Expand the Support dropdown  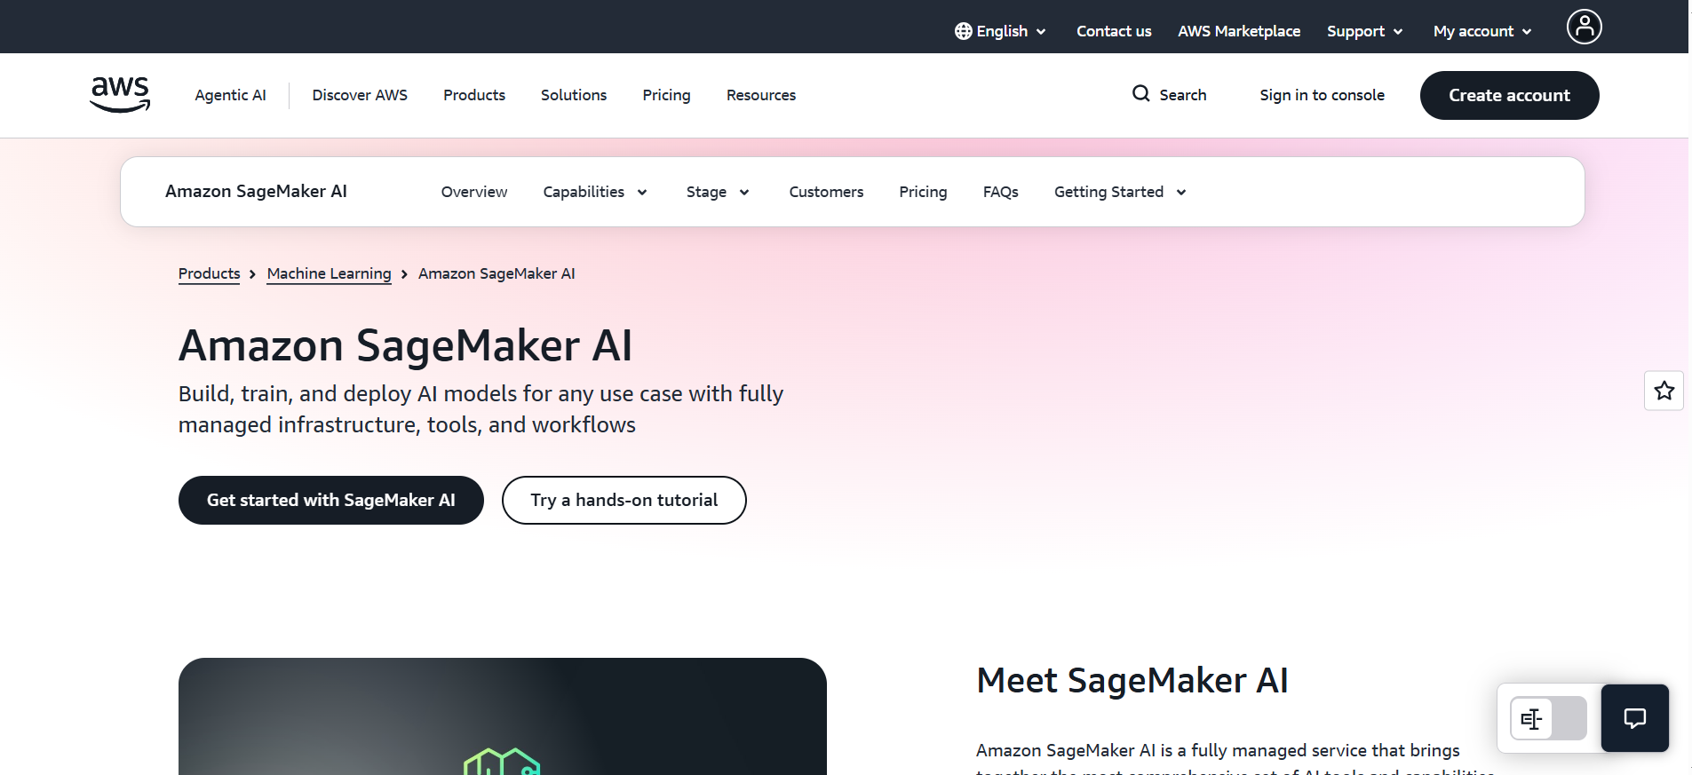(1364, 31)
